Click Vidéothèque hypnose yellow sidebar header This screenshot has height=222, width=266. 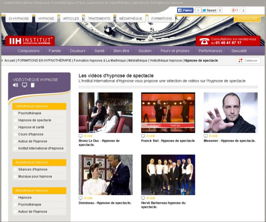(x=39, y=106)
